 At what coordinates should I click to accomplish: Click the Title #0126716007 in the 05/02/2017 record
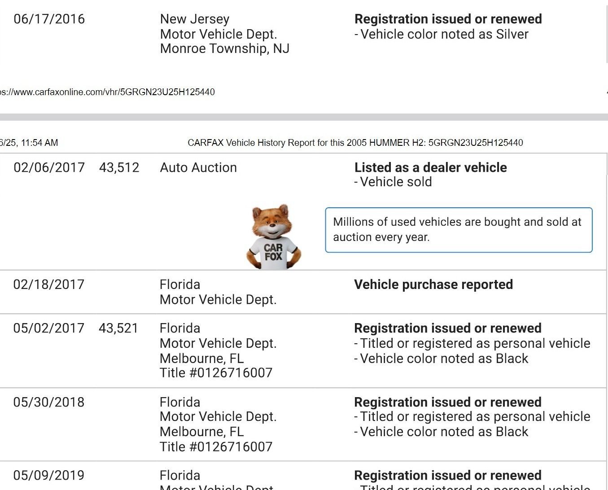tap(216, 373)
